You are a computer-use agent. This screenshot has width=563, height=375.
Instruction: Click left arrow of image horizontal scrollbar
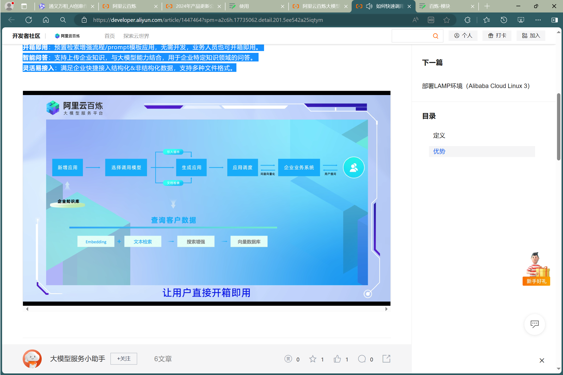[27, 309]
